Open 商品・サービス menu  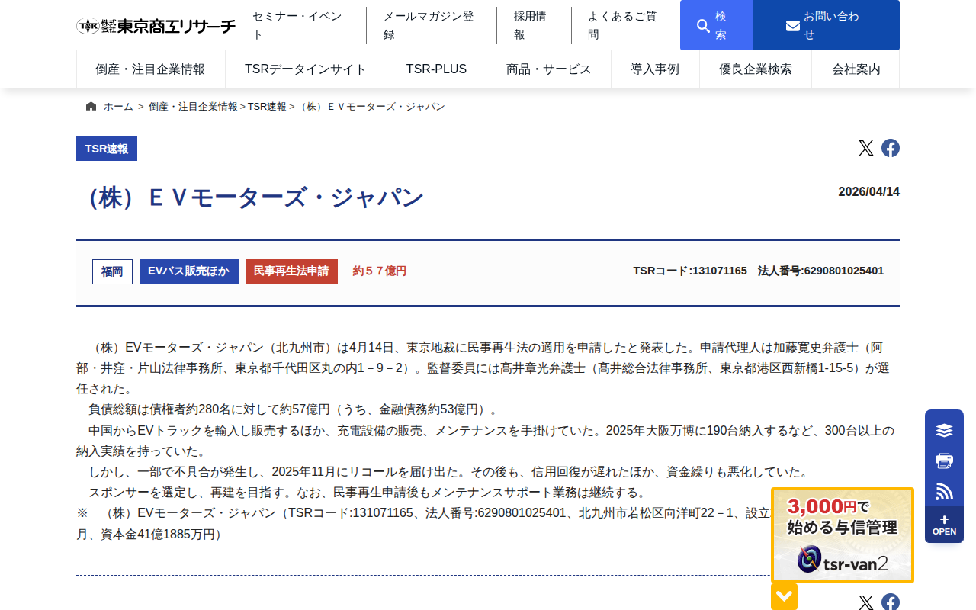[549, 69]
